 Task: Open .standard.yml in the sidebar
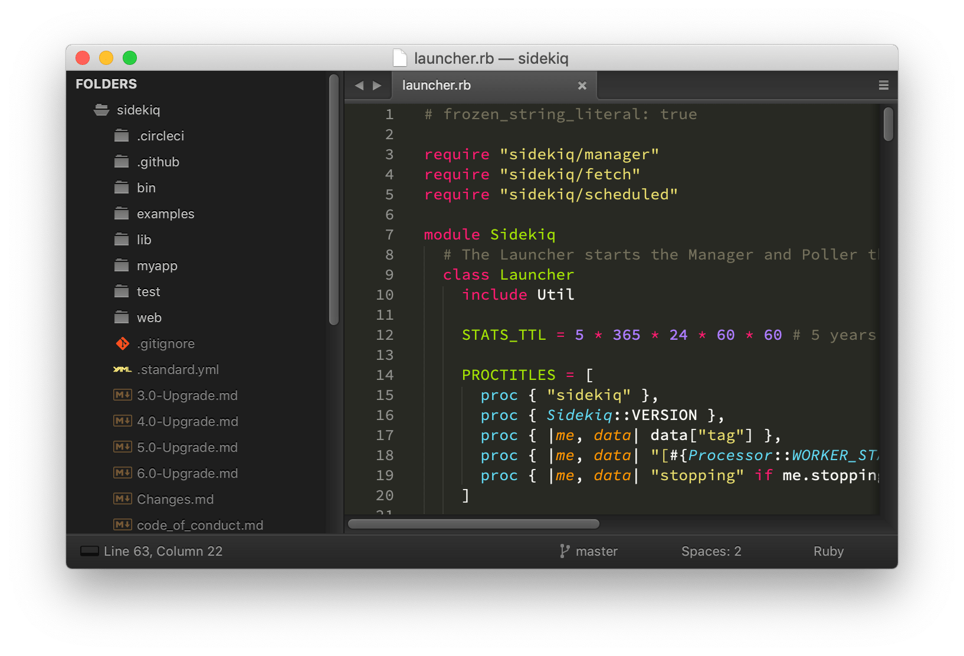tap(178, 369)
